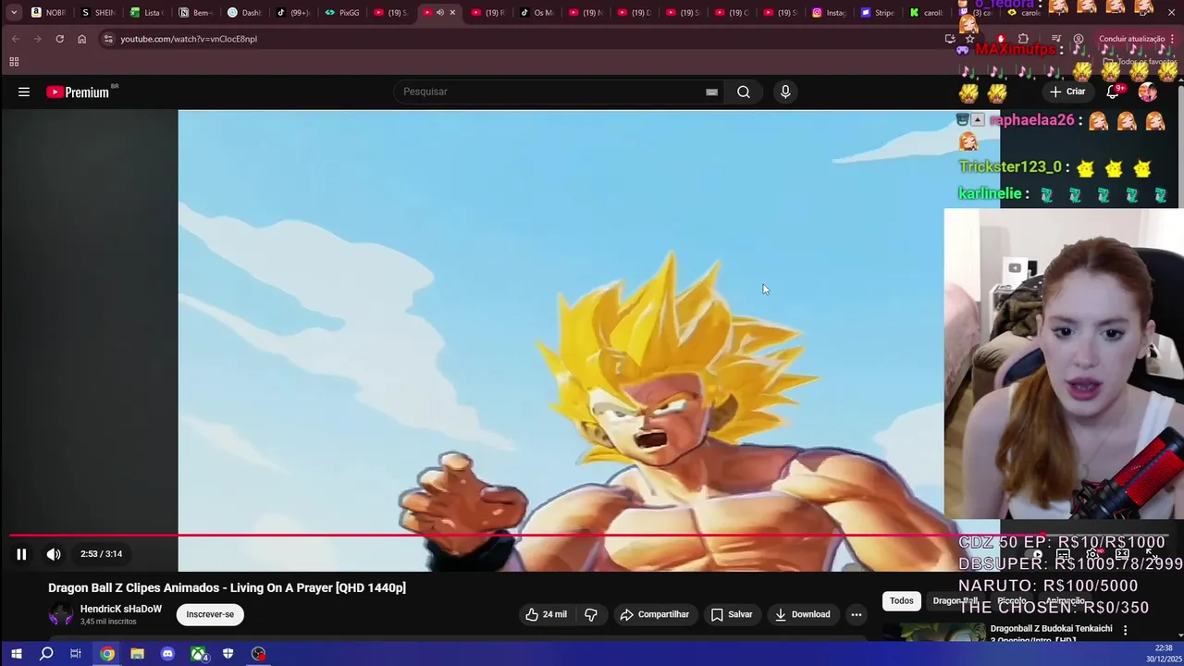
Task: Go back in Chrome
Action: [15, 39]
